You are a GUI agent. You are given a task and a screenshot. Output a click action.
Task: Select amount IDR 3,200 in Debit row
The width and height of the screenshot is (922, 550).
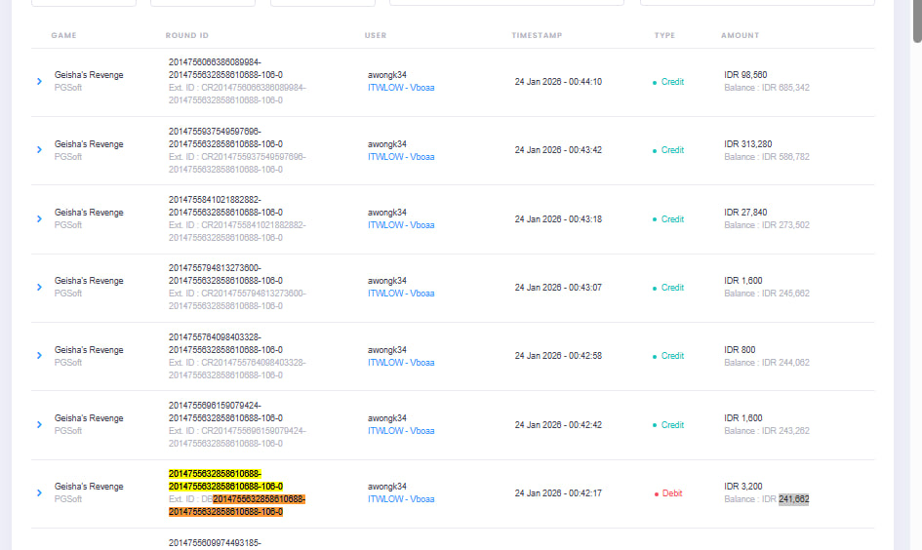click(743, 487)
